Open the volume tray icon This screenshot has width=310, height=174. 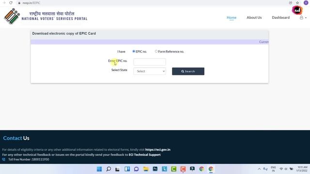(x=286, y=169)
